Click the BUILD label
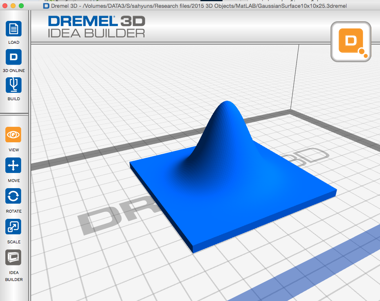 (x=14, y=99)
